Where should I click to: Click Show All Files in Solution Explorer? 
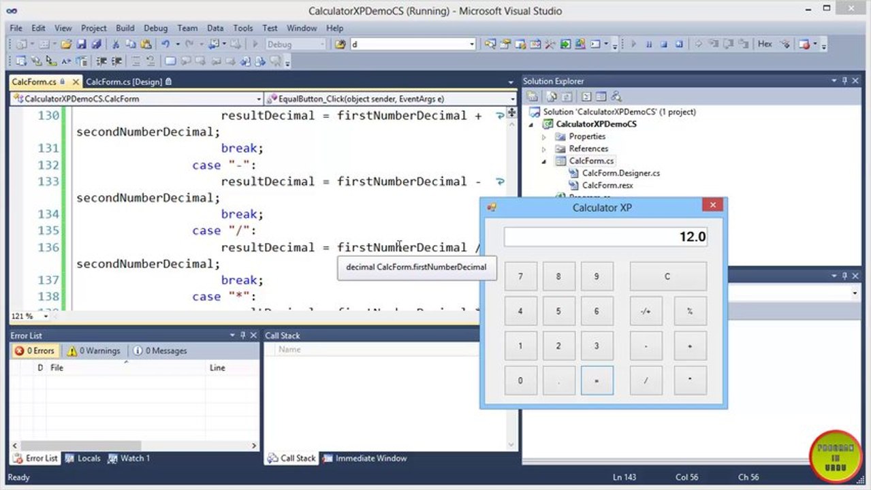(x=552, y=97)
